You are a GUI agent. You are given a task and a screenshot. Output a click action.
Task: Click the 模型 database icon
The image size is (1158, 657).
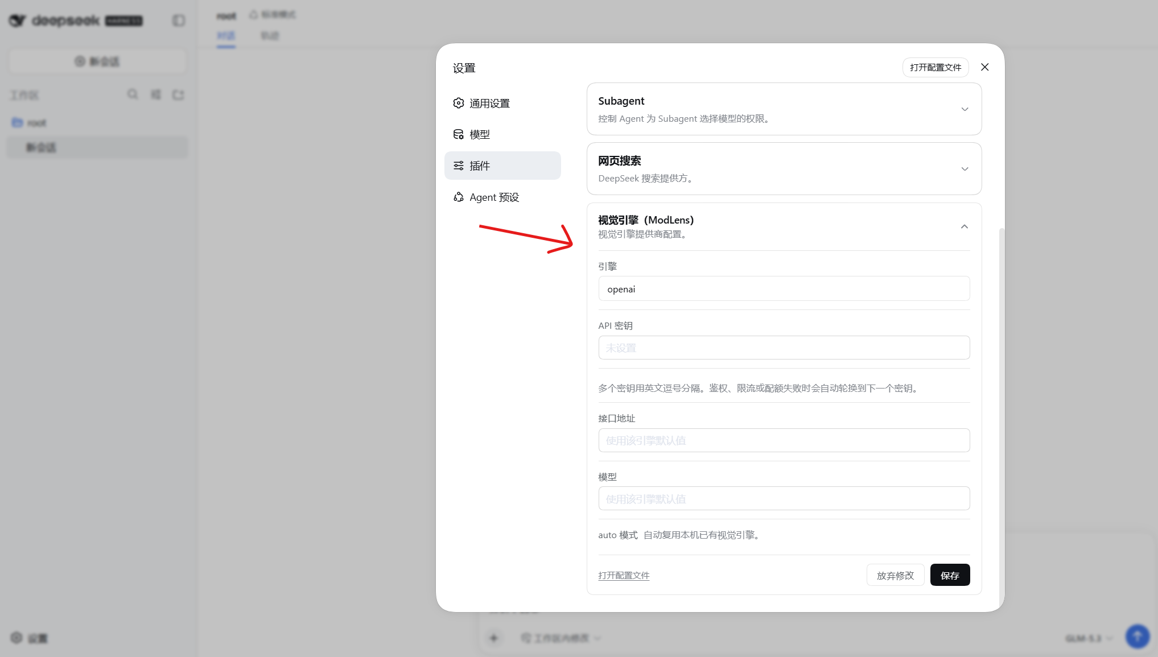point(459,134)
